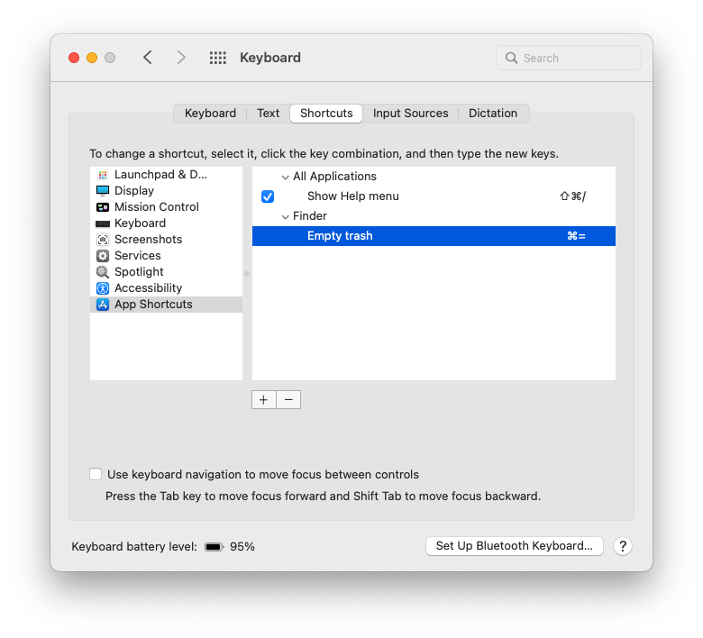Click the Keyboard category icon in sidebar
703x638 pixels.
point(103,223)
